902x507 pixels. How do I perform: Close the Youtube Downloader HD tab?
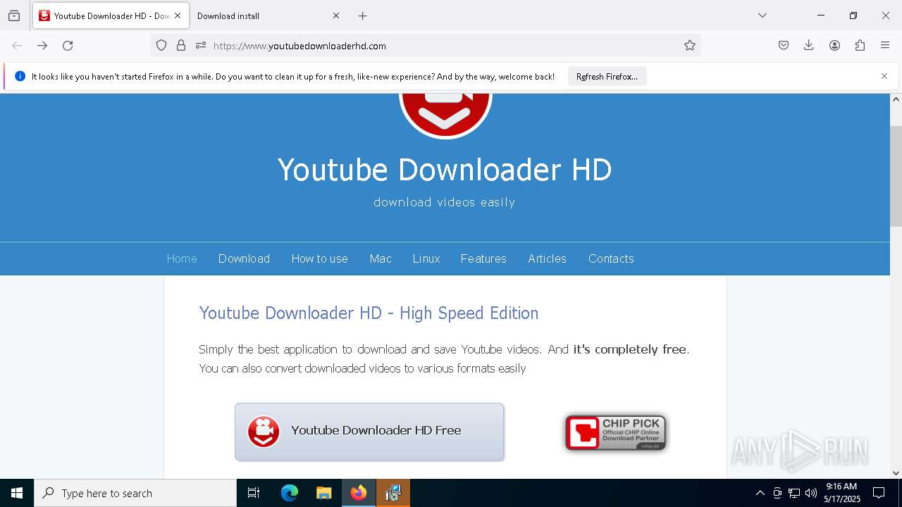[x=178, y=15]
